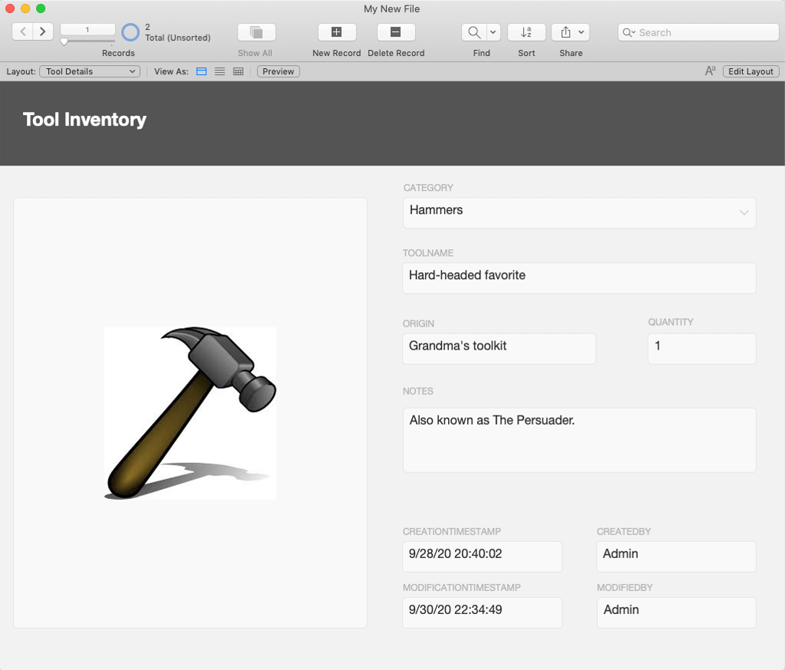Image resolution: width=785 pixels, height=670 pixels.
Task: Open the Layout Tool Details dropdown
Action: [x=90, y=71]
